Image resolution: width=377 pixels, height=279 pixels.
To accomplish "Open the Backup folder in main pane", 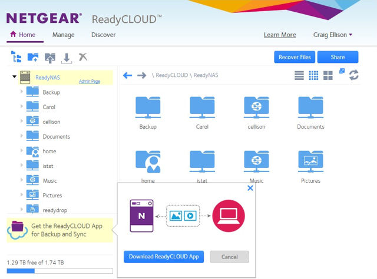I will coord(148,108).
